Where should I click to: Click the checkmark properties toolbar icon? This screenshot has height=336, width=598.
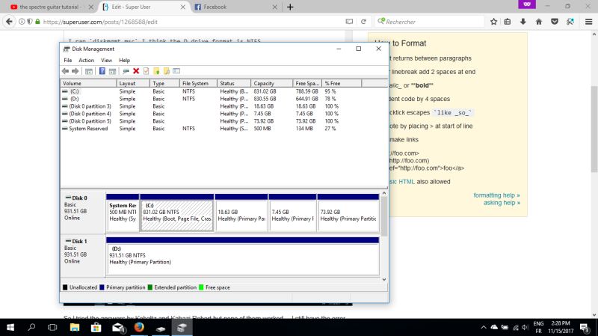point(146,71)
